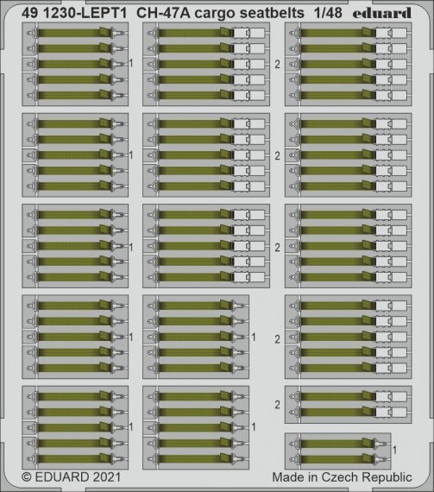Click the "Made in Czech Republic" text
This screenshot has width=434, height=492.
point(342,477)
